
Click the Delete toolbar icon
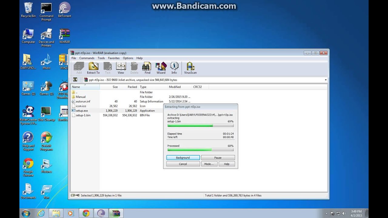134,68
